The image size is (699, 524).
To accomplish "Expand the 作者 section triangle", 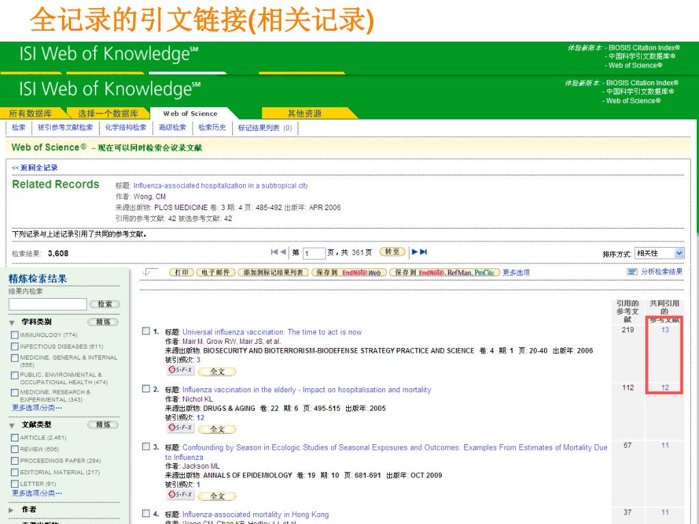I will [x=12, y=510].
